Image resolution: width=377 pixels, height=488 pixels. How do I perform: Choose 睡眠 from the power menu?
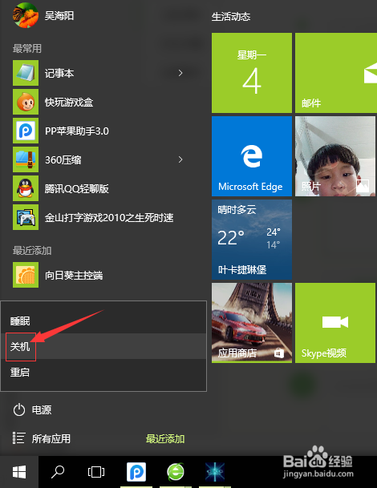103,321
